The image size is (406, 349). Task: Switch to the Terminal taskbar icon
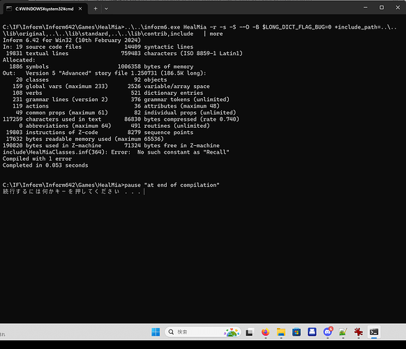pos(374,332)
